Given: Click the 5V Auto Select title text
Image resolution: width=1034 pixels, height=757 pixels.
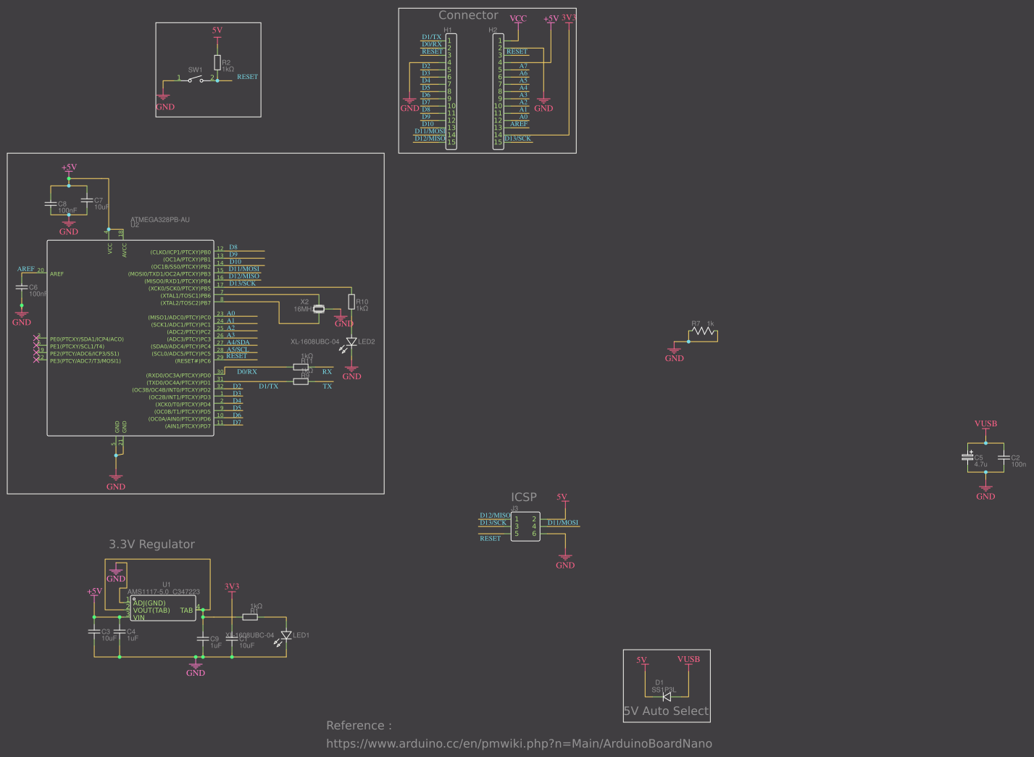Looking at the screenshot, I should pyautogui.click(x=666, y=711).
